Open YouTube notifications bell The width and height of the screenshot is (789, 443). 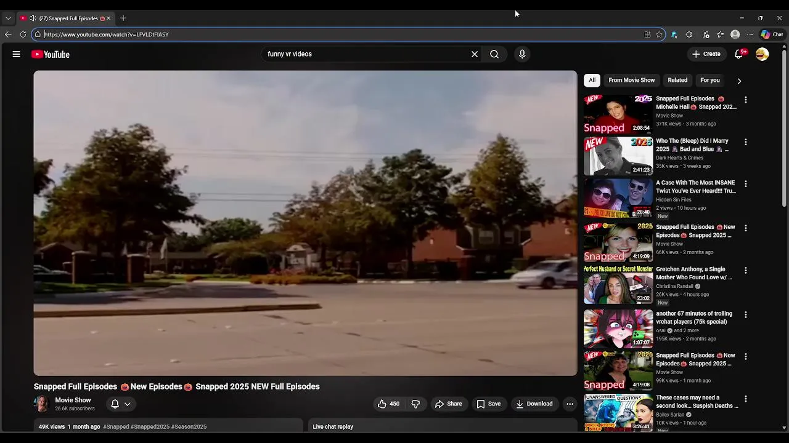coord(738,54)
